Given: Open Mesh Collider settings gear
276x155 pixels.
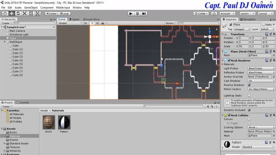Looking at the screenshot, I should click(274, 115).
